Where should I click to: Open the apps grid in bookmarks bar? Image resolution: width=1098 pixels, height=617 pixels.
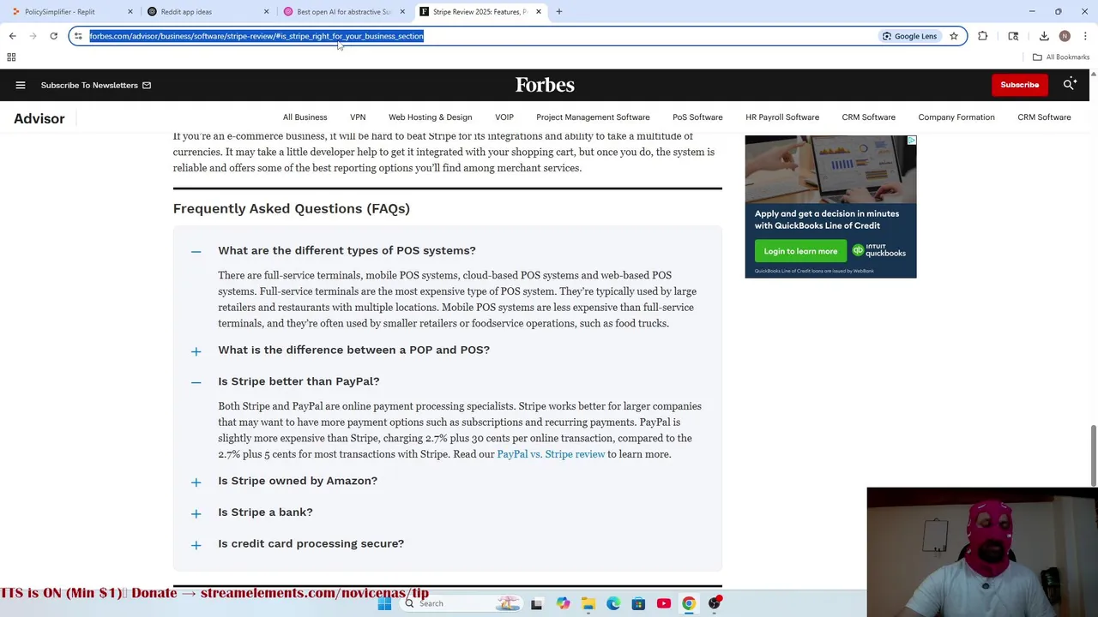coord(11,57)
